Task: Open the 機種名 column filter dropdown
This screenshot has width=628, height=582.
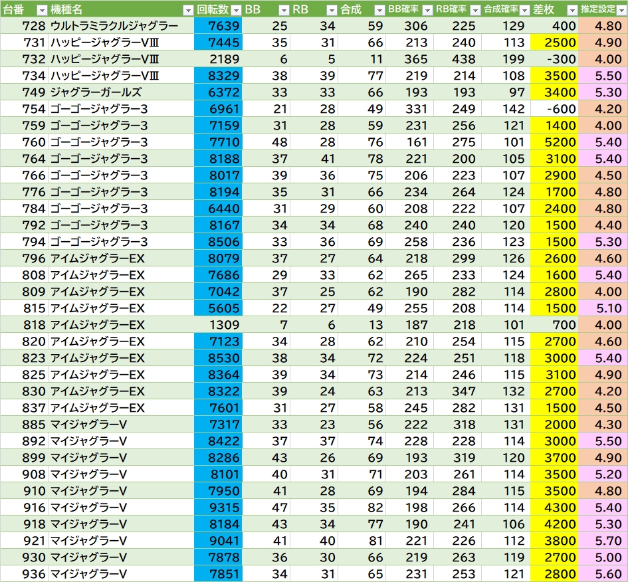Action: 188,10
